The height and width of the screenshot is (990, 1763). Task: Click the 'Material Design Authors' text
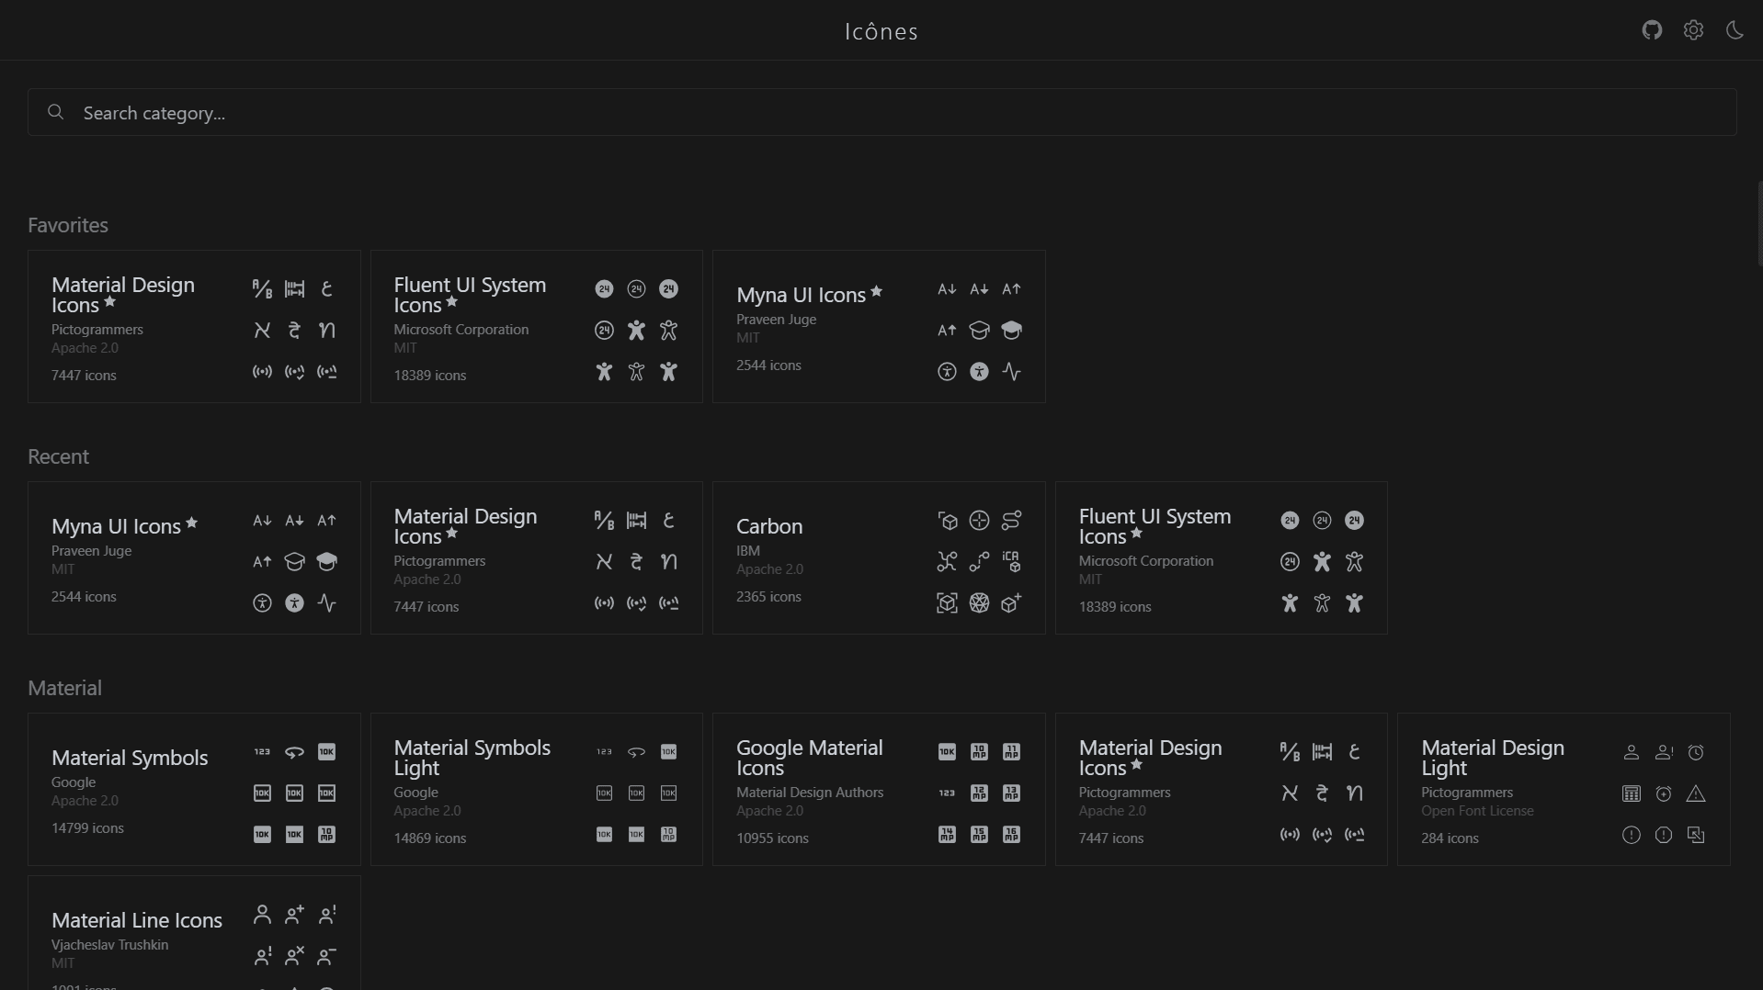tap(810, 793)
